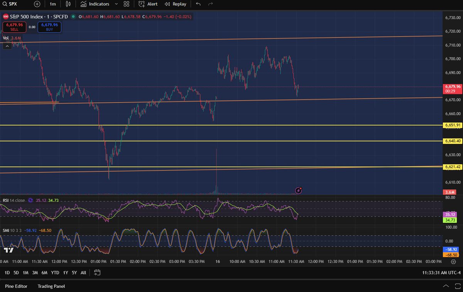Change the candlestick chart type
Viewport: 463px width, 292px height.
click(x=68, y=4)
